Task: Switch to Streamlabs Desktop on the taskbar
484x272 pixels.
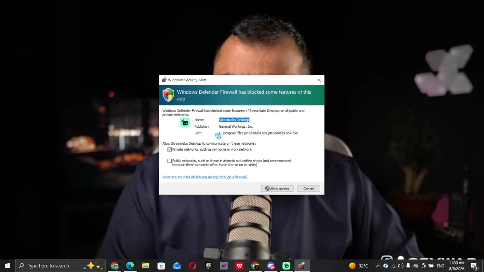Action: 286,266
